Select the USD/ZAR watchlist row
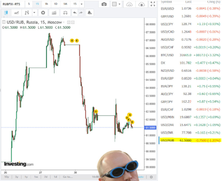The image size is (222, 181). coord(190,125)
